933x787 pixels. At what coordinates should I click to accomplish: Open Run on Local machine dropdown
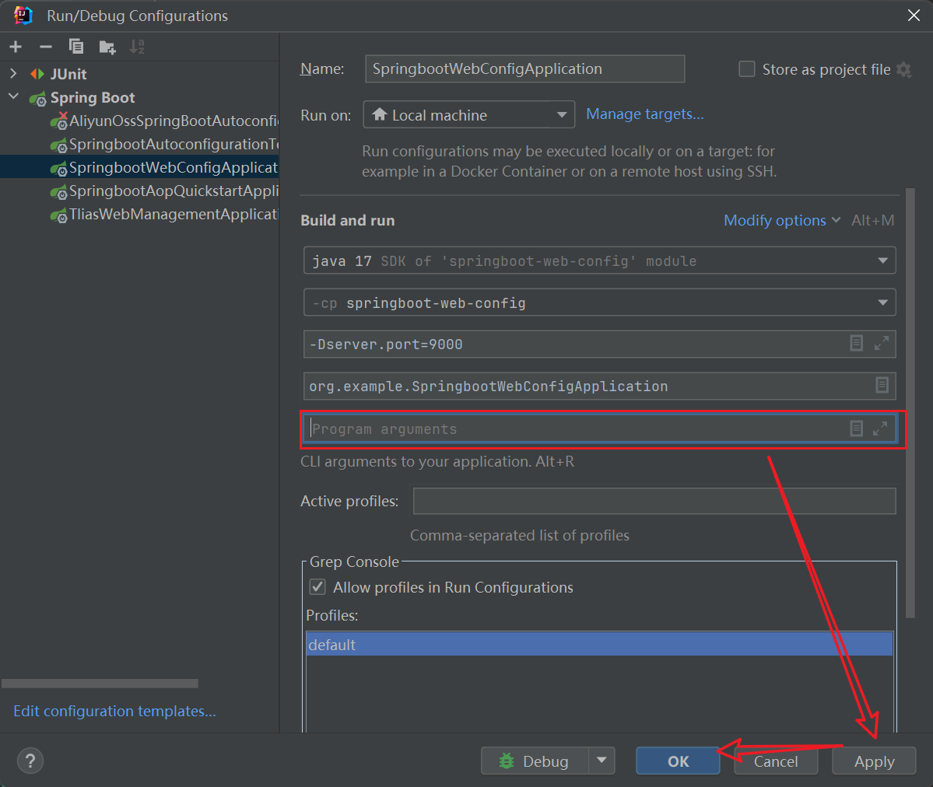click(469, 115)
